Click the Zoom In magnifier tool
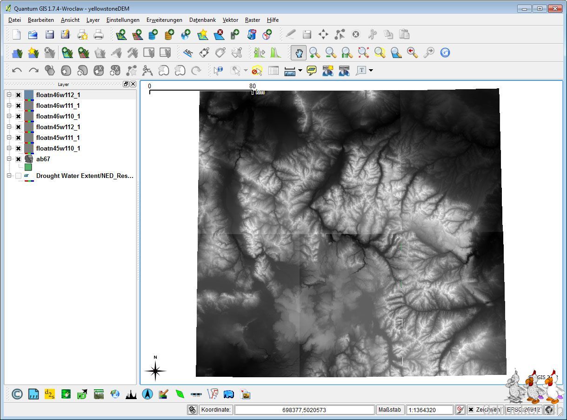The width and height of the screenshot is (567, 420). pyautogui.click(x=315, y=52)
